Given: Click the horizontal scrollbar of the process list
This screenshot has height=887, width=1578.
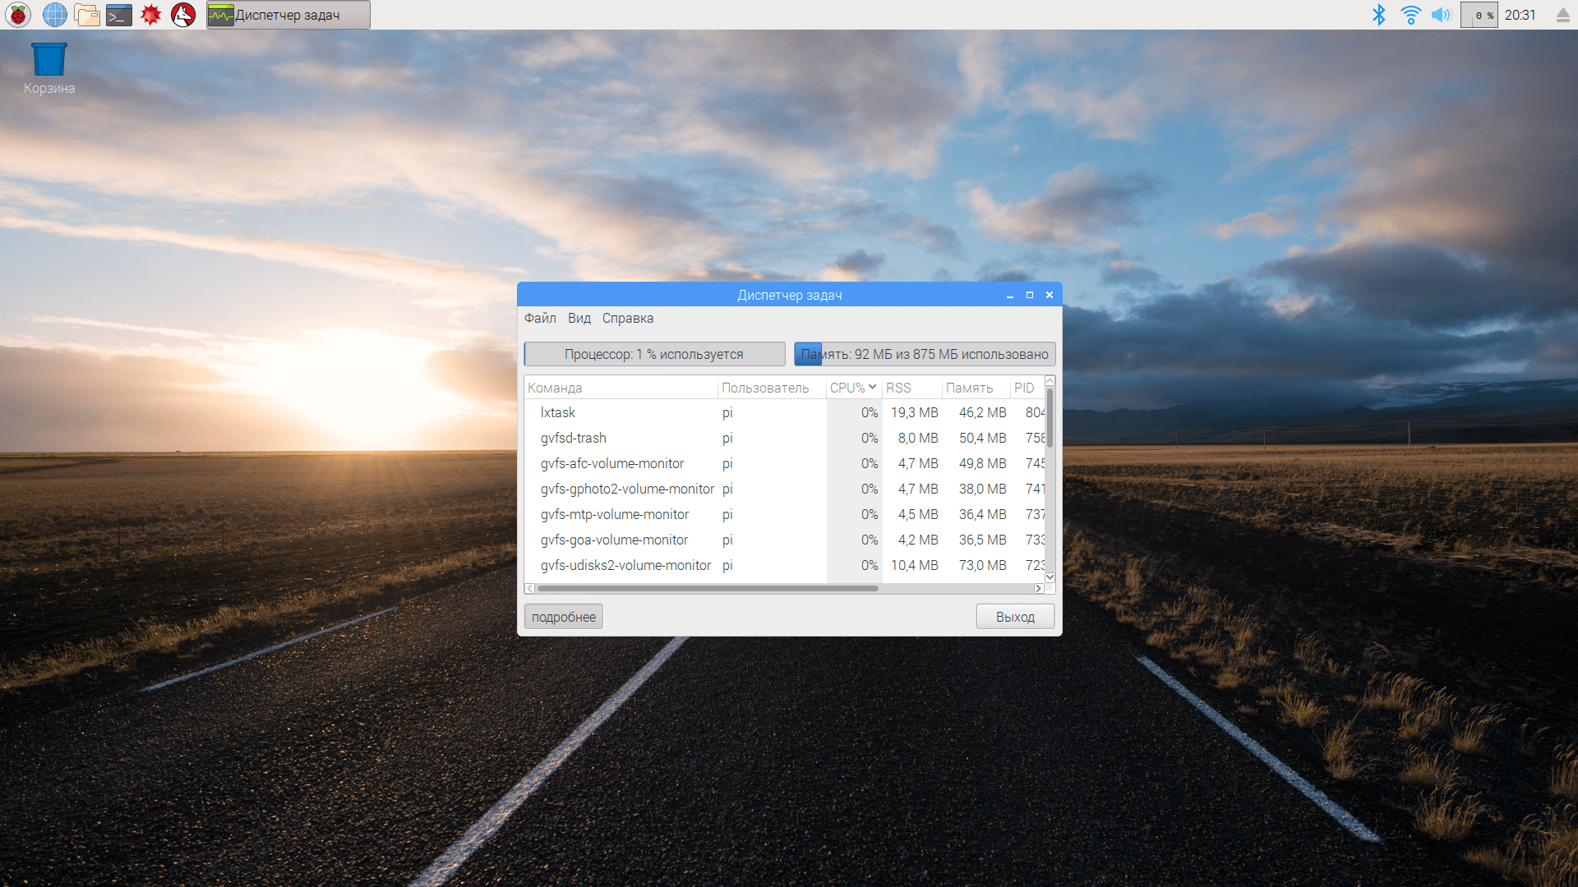Looking at the screenshot, I should [707, 588].
